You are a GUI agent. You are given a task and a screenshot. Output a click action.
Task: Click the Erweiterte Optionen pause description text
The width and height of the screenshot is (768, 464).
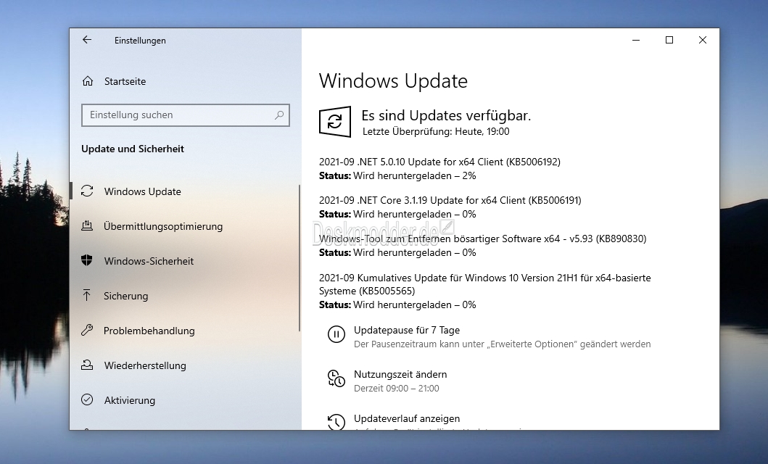(x=502, y=344)
